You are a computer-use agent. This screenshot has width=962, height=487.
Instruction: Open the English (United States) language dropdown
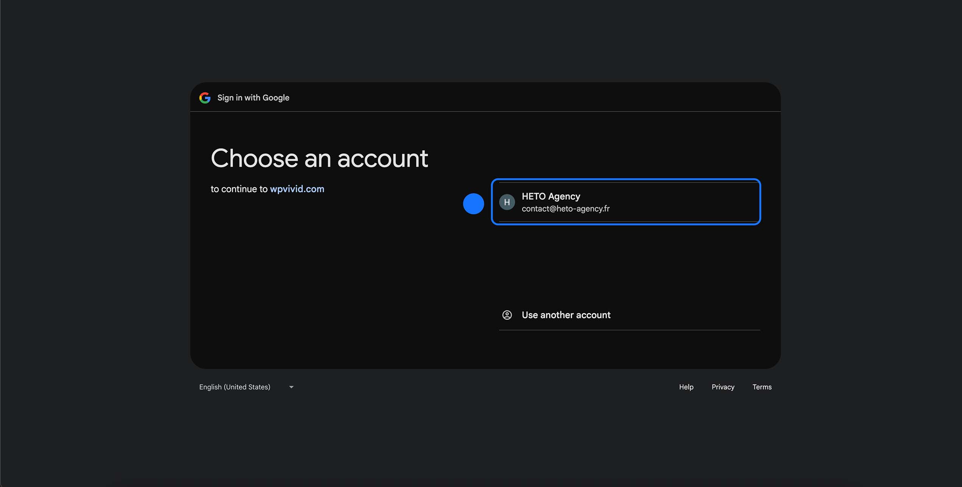(235, 387)
